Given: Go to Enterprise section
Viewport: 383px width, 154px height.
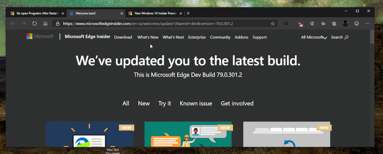Looking at the screenshot, I should click(197, 37).
